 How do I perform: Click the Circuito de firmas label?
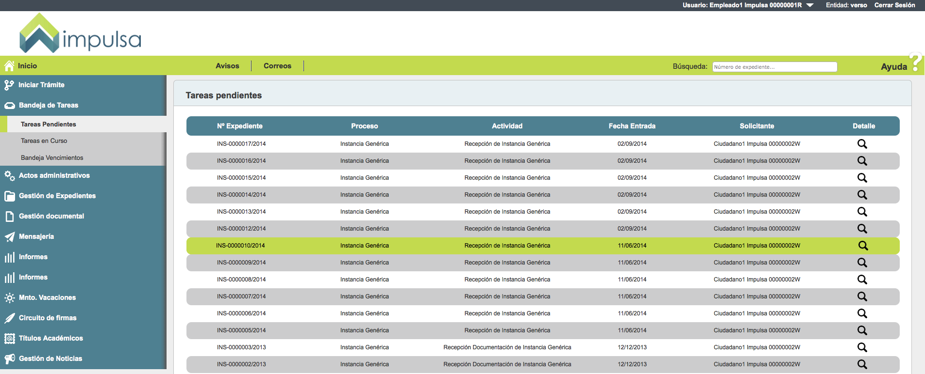point(48,318)
